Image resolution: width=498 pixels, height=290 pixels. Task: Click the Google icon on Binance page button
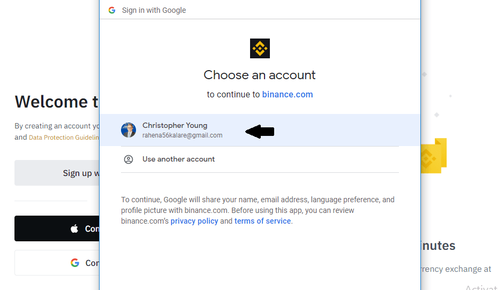(75, 263)
